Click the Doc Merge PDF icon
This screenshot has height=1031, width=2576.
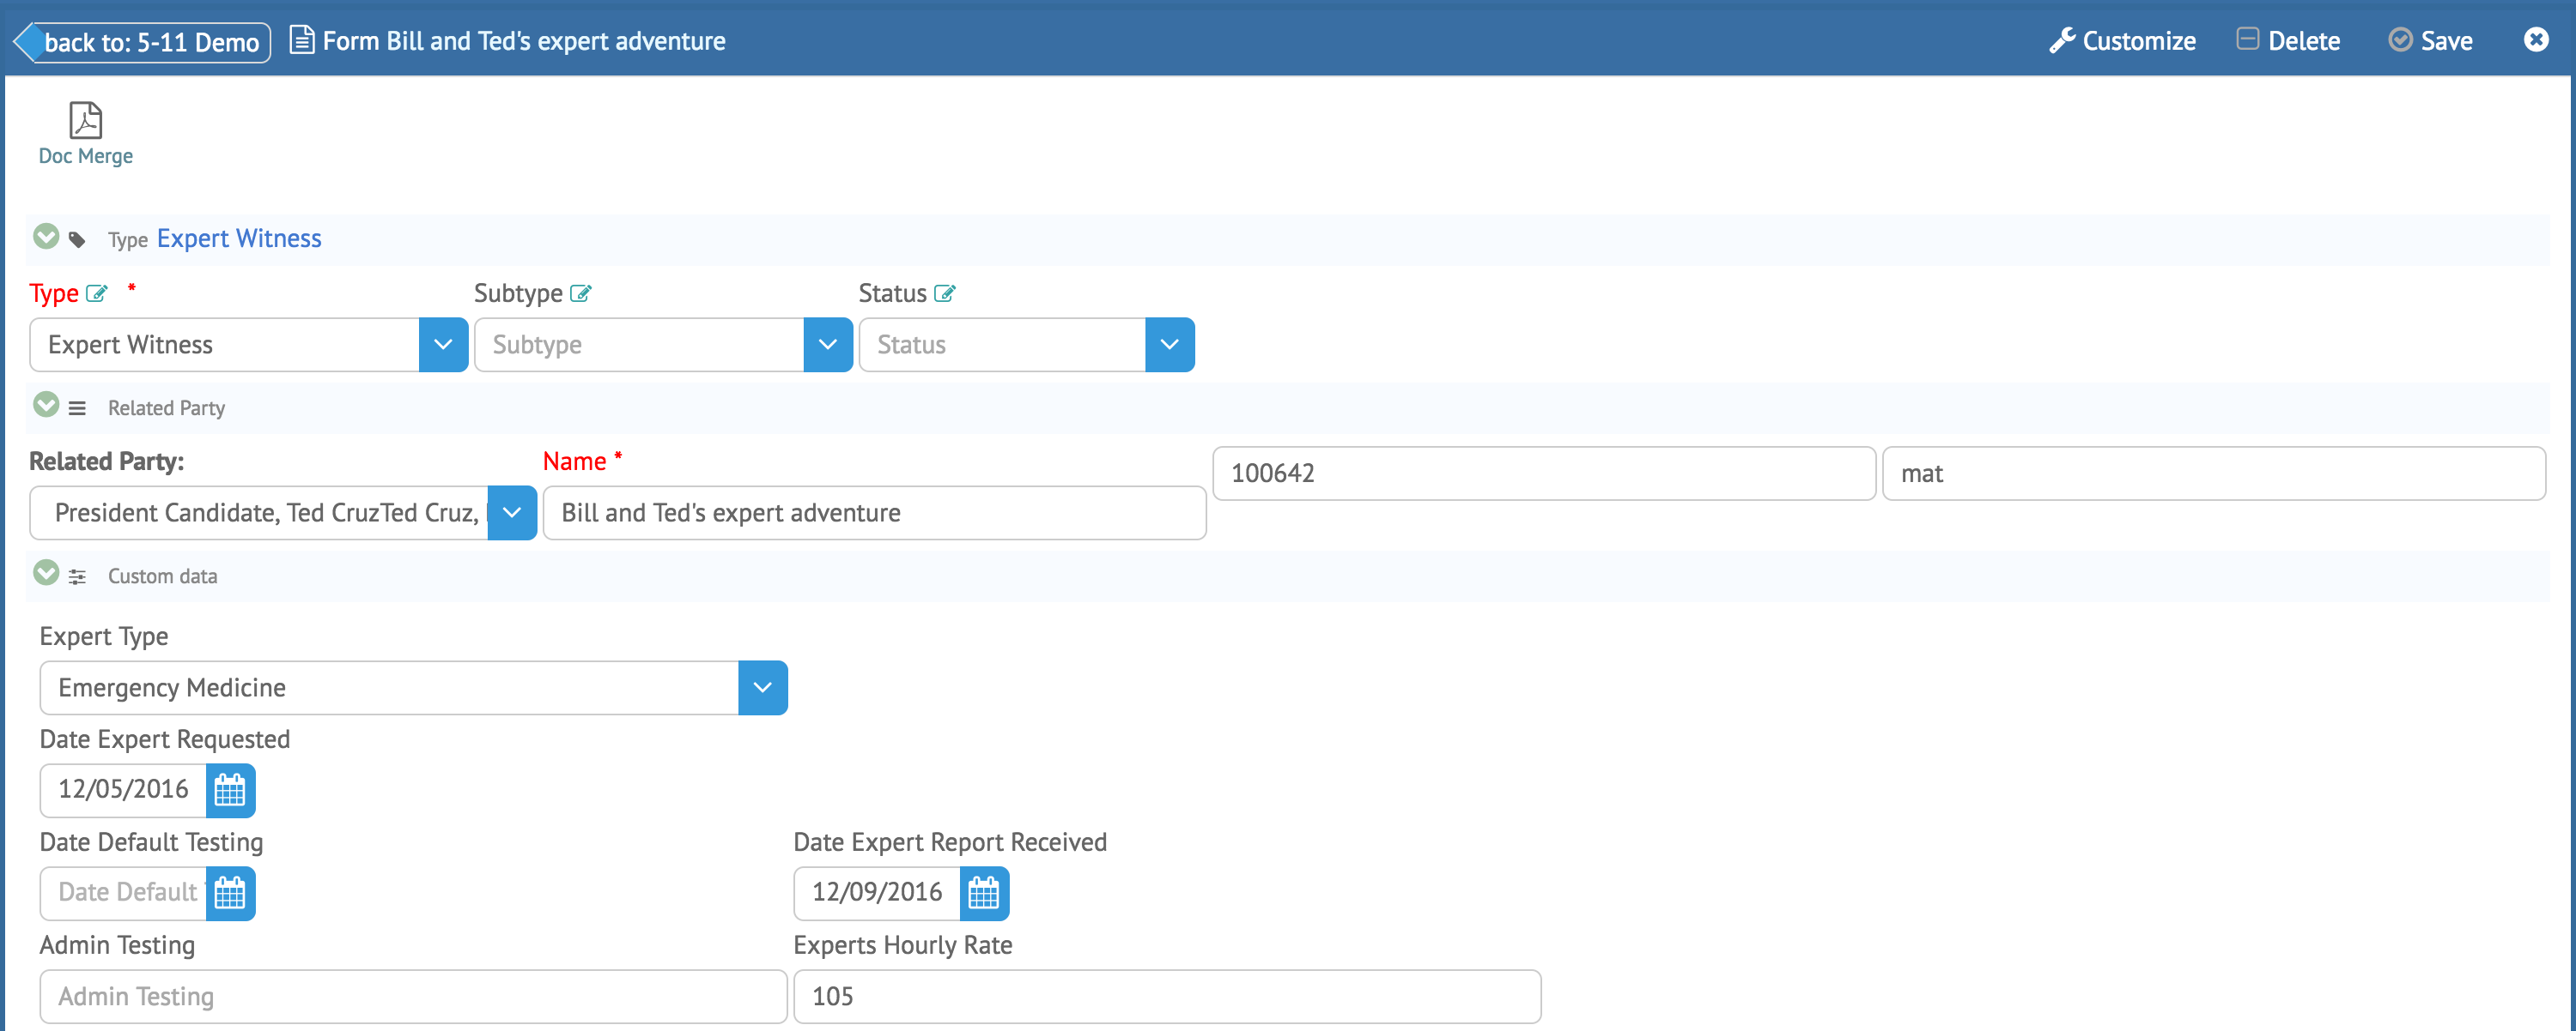point(86,121)
